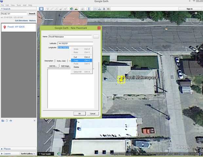
Task: Open the File menu
Action: click(x=2, y=5)
